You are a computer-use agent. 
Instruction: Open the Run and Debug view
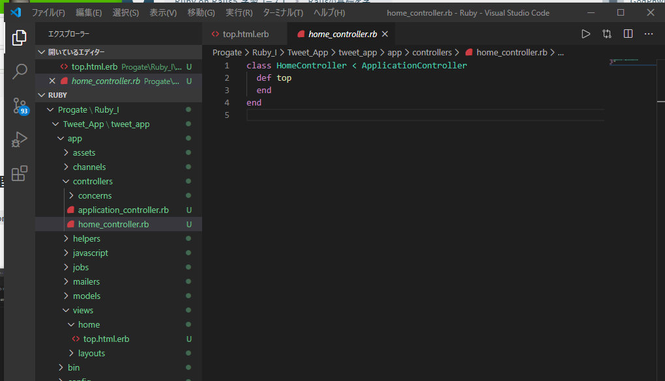20,139
